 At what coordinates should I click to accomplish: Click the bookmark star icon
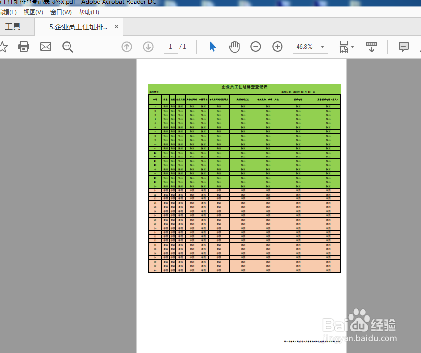pos(3,47)
